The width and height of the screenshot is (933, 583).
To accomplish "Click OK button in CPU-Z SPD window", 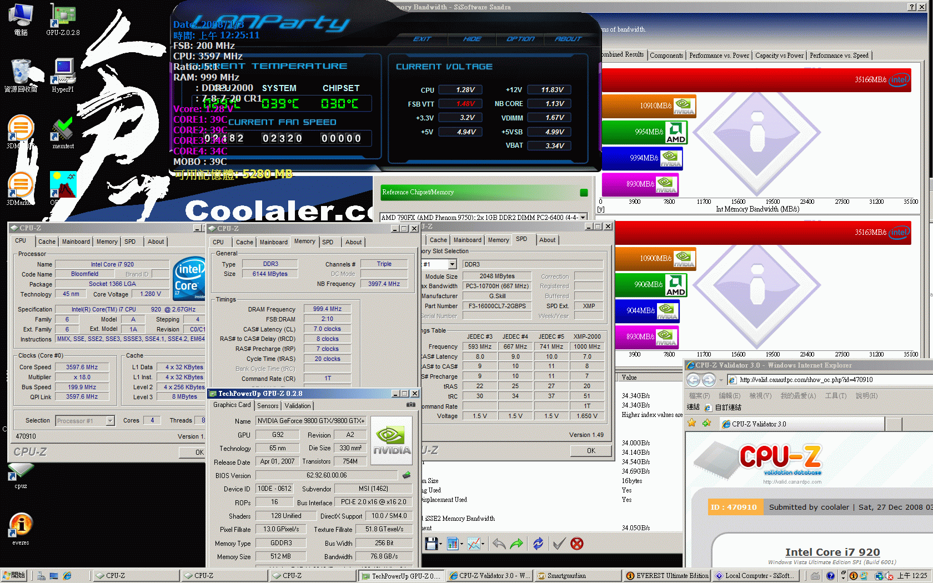I will click(591, 451).
